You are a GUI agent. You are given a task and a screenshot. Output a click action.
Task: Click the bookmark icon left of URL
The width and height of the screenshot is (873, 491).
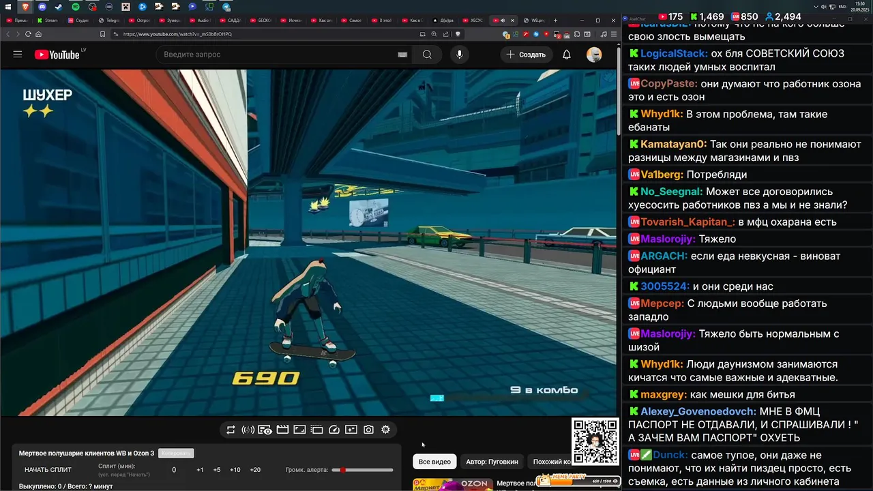[102, 34]
